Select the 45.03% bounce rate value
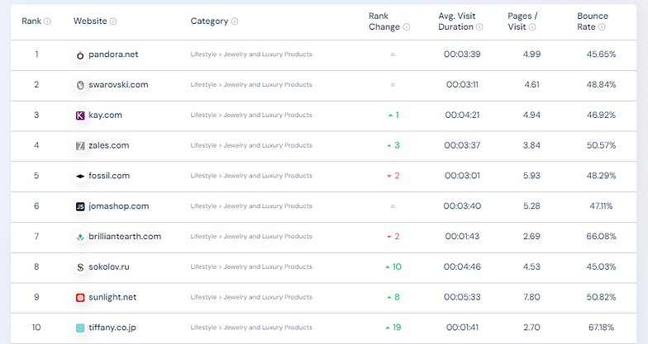Viewport: 648px width, 344px height. click(x=601, y=267)
